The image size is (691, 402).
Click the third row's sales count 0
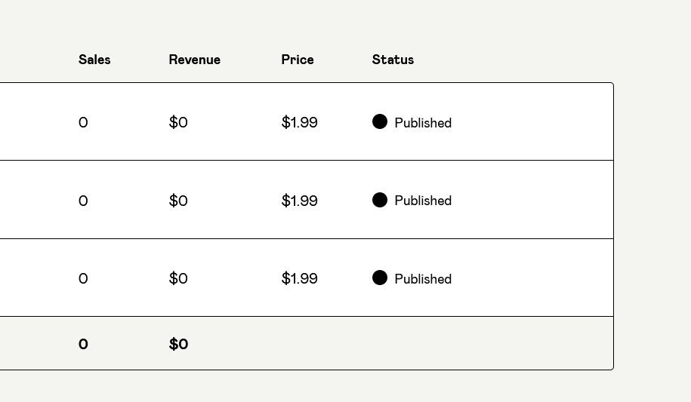[83, 279]
